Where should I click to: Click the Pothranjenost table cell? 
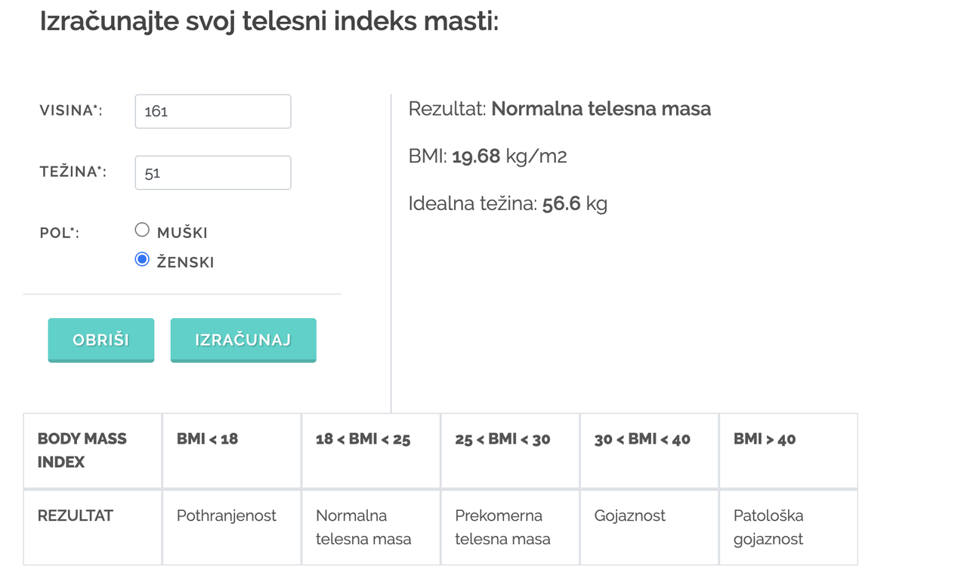pos(226,515)
